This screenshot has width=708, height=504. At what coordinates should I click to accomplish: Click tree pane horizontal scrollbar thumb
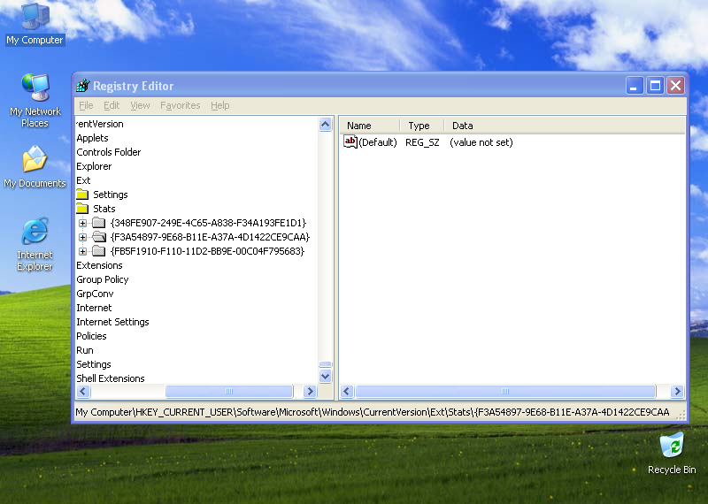click(x=229, y=391)
